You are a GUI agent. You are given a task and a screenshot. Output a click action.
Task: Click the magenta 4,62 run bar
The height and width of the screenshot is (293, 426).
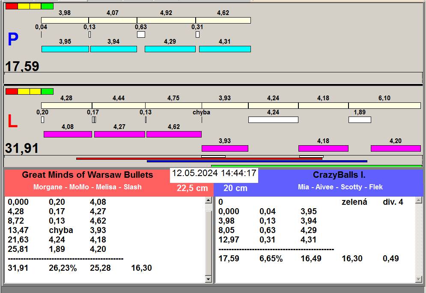[174, 134]
